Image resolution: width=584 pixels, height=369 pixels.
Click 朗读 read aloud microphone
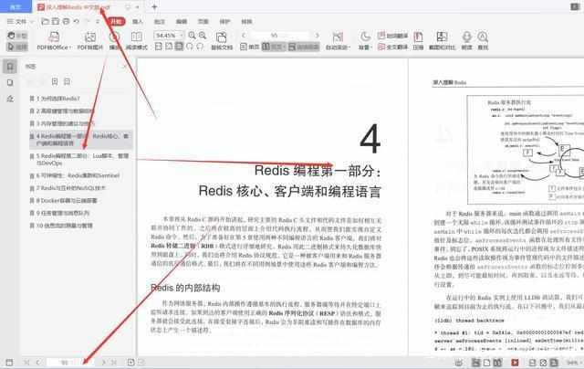466,40
